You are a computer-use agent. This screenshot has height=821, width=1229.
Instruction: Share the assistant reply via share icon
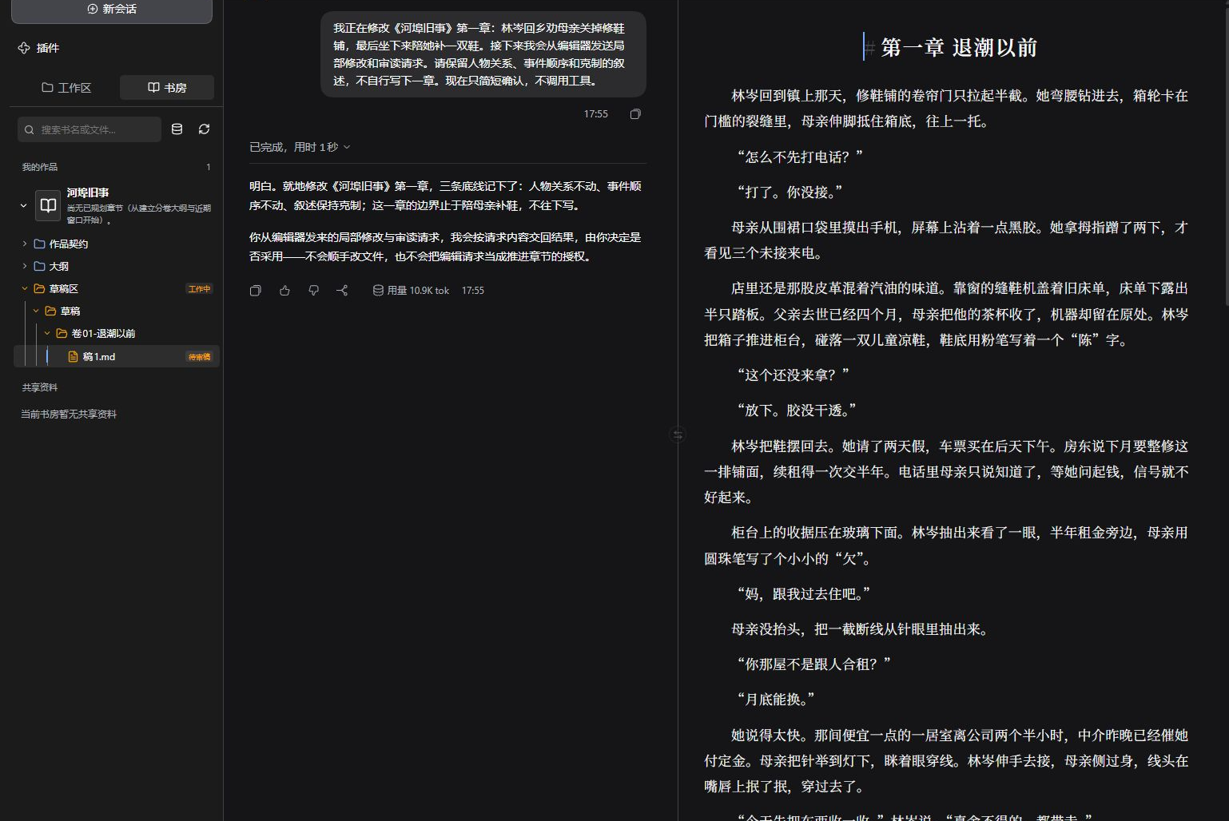click(x=342, y=291)
